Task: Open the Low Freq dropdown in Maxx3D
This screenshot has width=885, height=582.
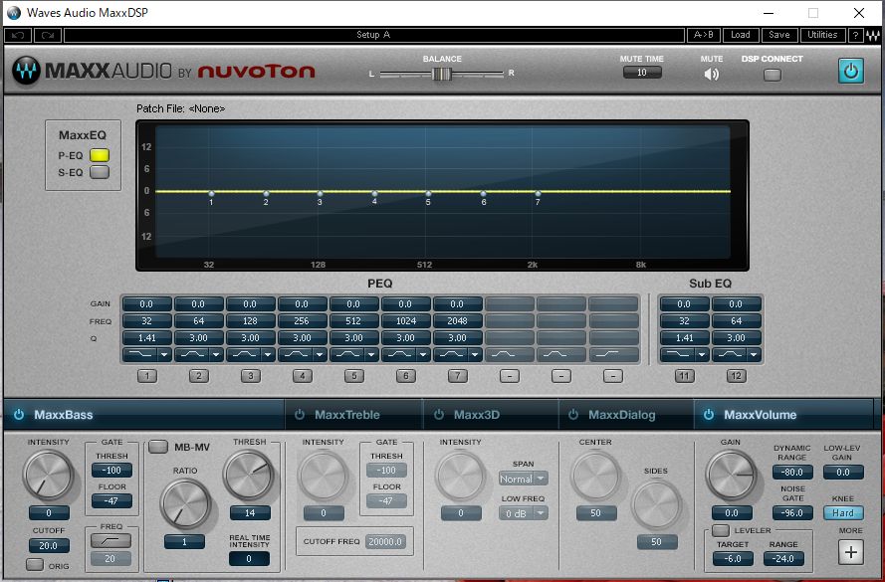Action: pyautogui.click(x=523, y=512)
